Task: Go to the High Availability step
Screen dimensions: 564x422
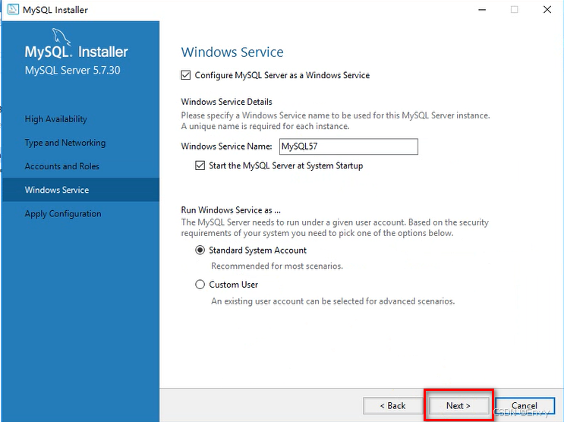Action: (55, 119)
